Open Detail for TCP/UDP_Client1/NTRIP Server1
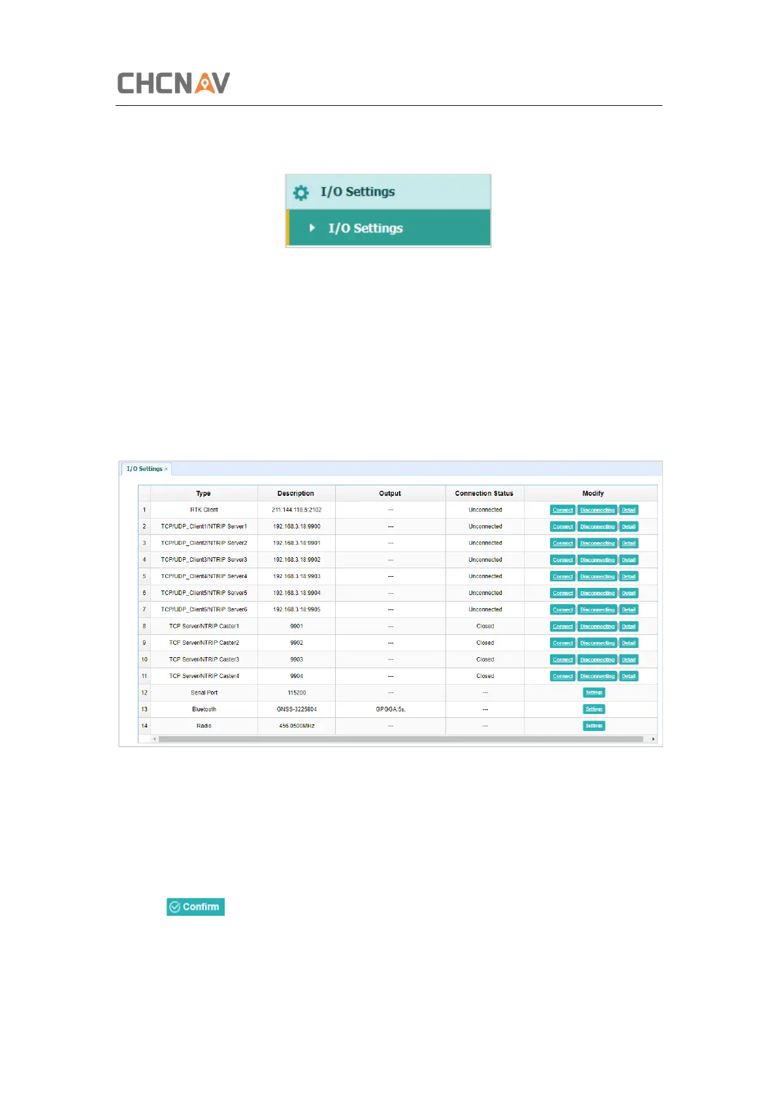Viewport: 778px width, 1100px height. 628,526
